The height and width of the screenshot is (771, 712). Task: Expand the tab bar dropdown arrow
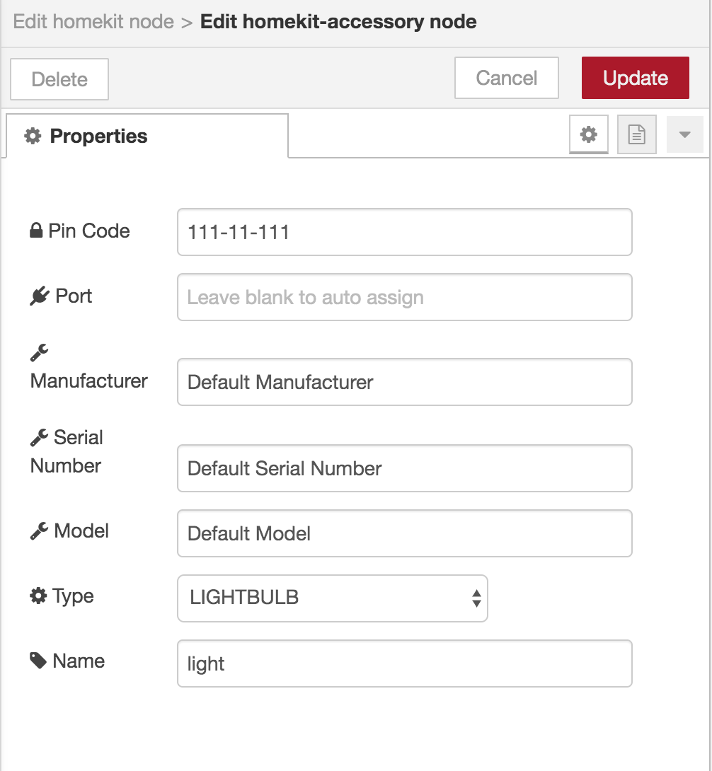click(684, 134)
